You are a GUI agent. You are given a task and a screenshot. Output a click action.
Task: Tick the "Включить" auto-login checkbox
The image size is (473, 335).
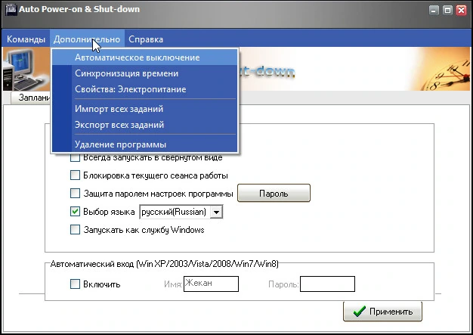(x=75, y=284)
